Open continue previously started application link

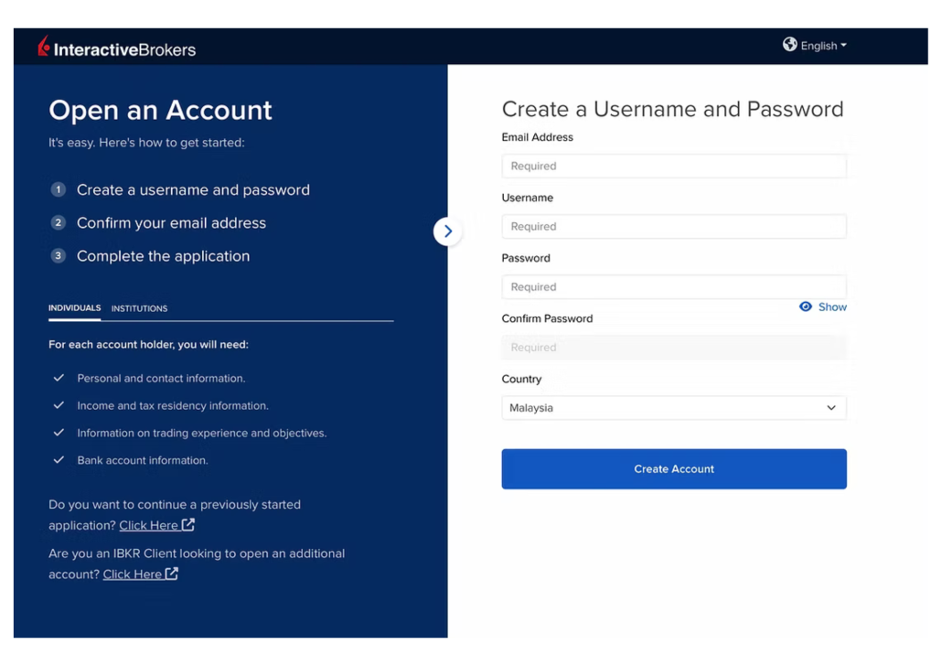pos(156,525)
